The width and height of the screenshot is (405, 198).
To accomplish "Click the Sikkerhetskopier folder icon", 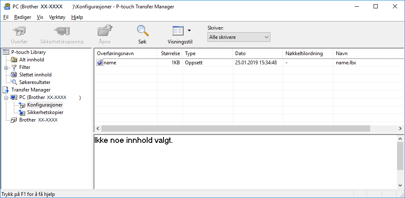I will (22, 112).
